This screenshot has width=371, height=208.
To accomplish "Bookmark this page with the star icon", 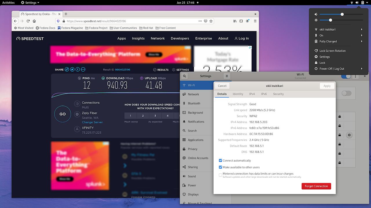I will [211, 21].
